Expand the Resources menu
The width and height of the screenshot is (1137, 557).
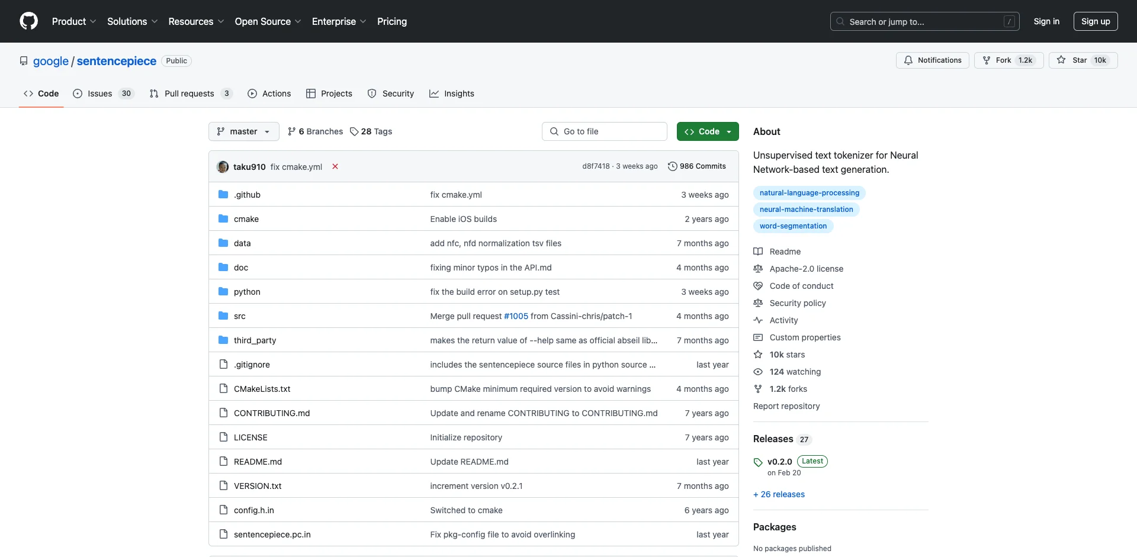(196, 21)
